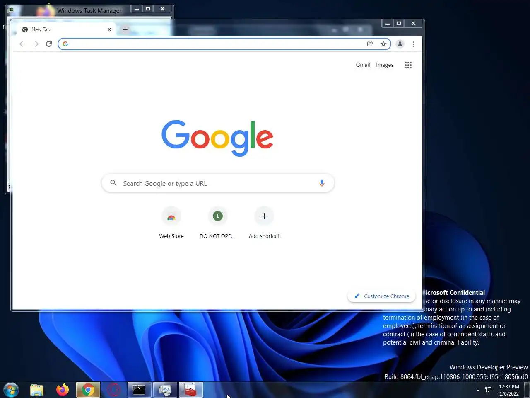Maximize the Windows Task Manager window
Image resolution: width=530 pixels, height=398 pixels.
coord(148,9)
